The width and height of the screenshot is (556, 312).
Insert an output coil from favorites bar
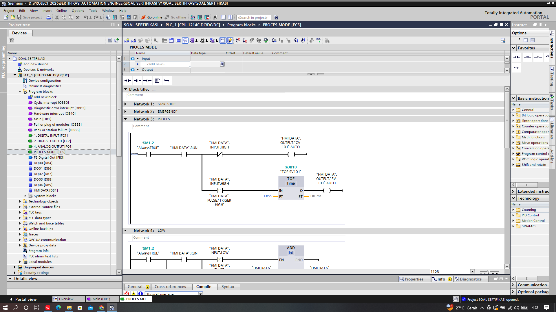[x=147, y=81]
